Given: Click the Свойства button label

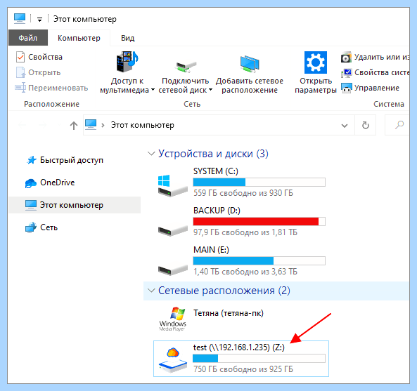Looking at the screenshot, I should [x=46, y=57].
